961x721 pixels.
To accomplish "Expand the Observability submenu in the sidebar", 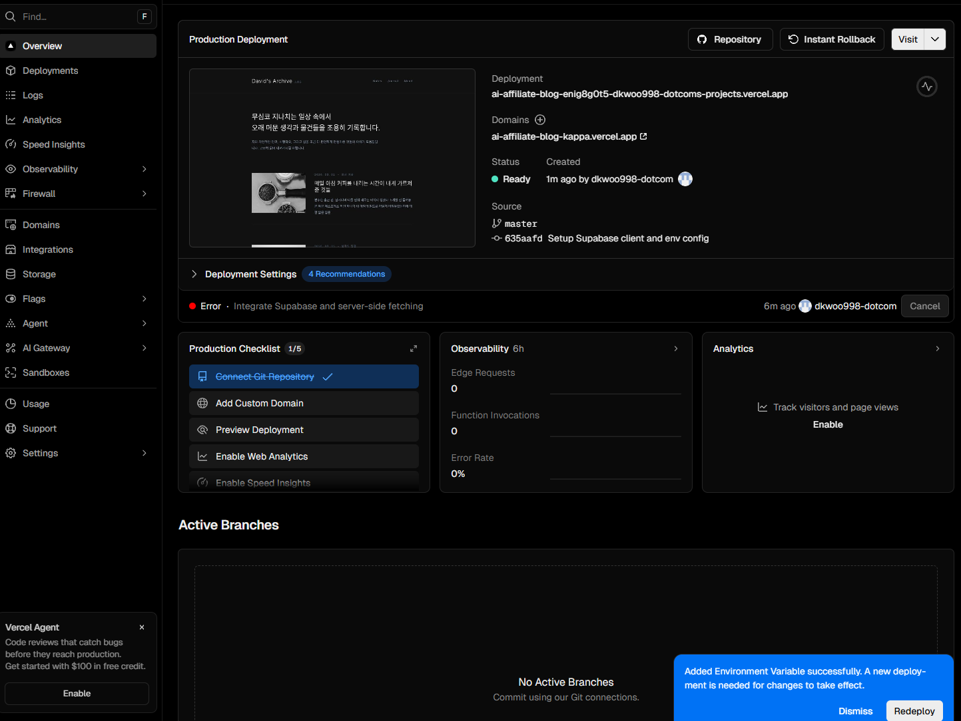I will 145,169.
